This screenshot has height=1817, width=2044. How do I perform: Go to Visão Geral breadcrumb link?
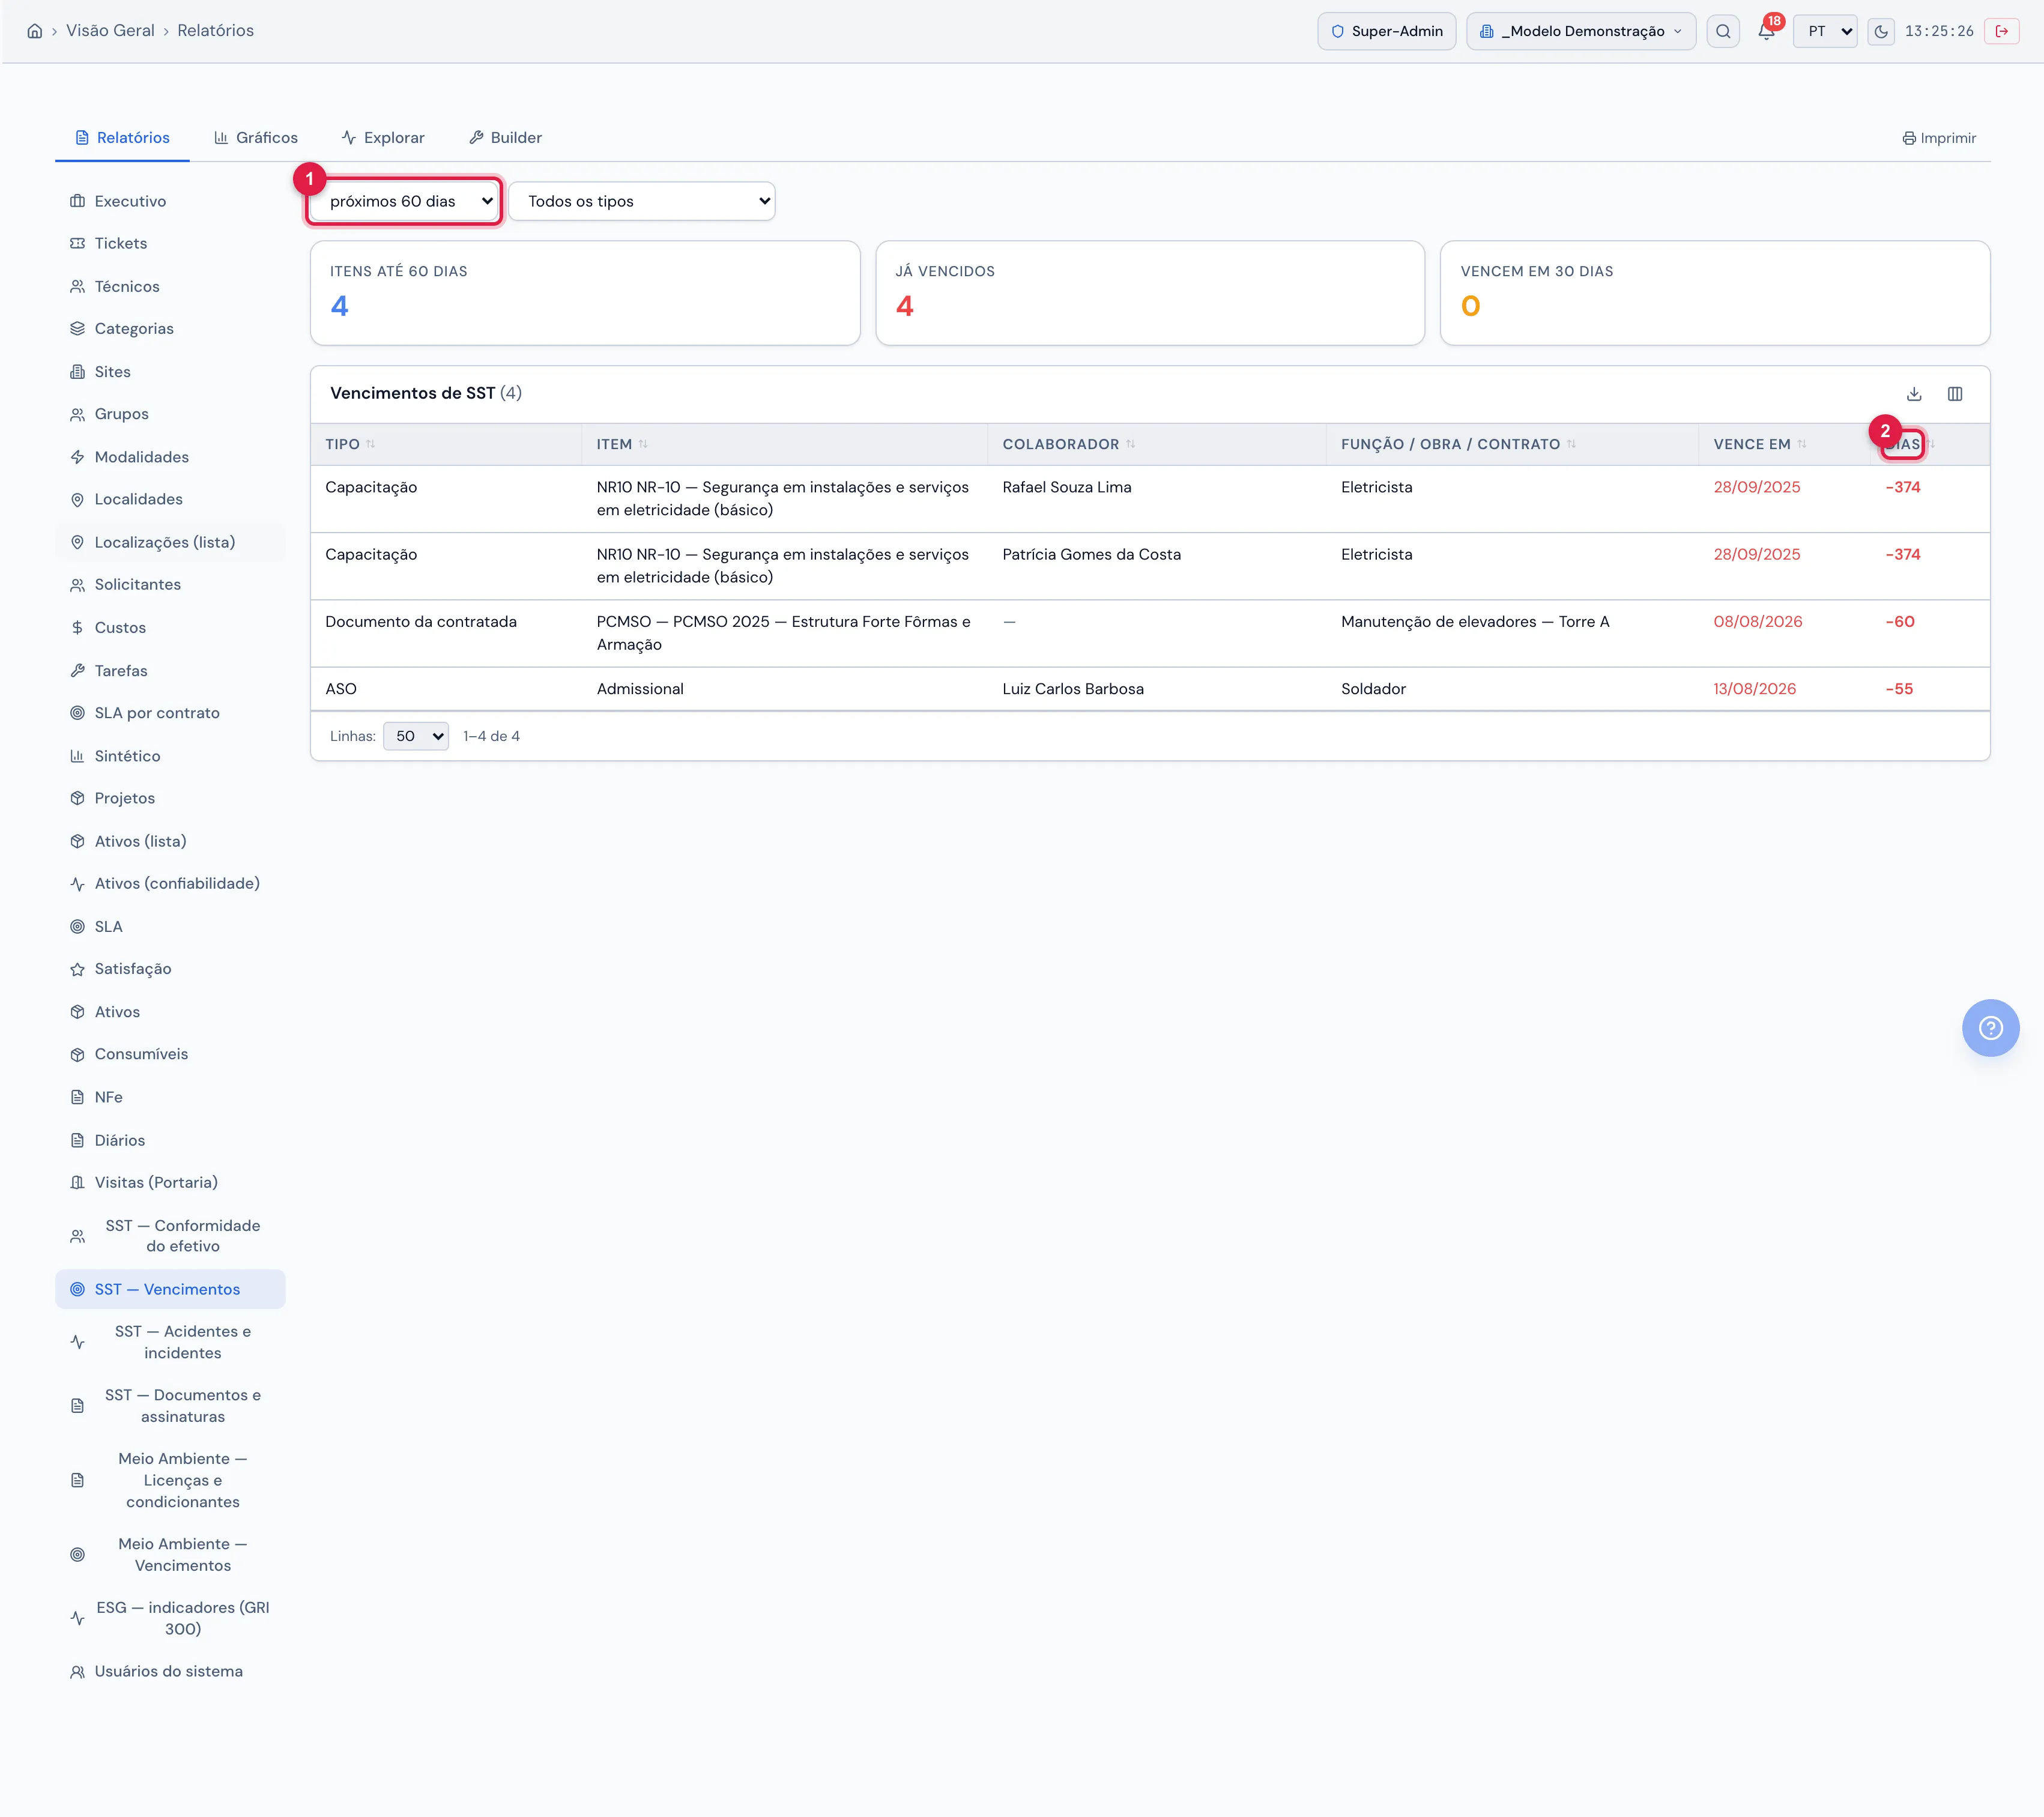(x=110, y=31)
